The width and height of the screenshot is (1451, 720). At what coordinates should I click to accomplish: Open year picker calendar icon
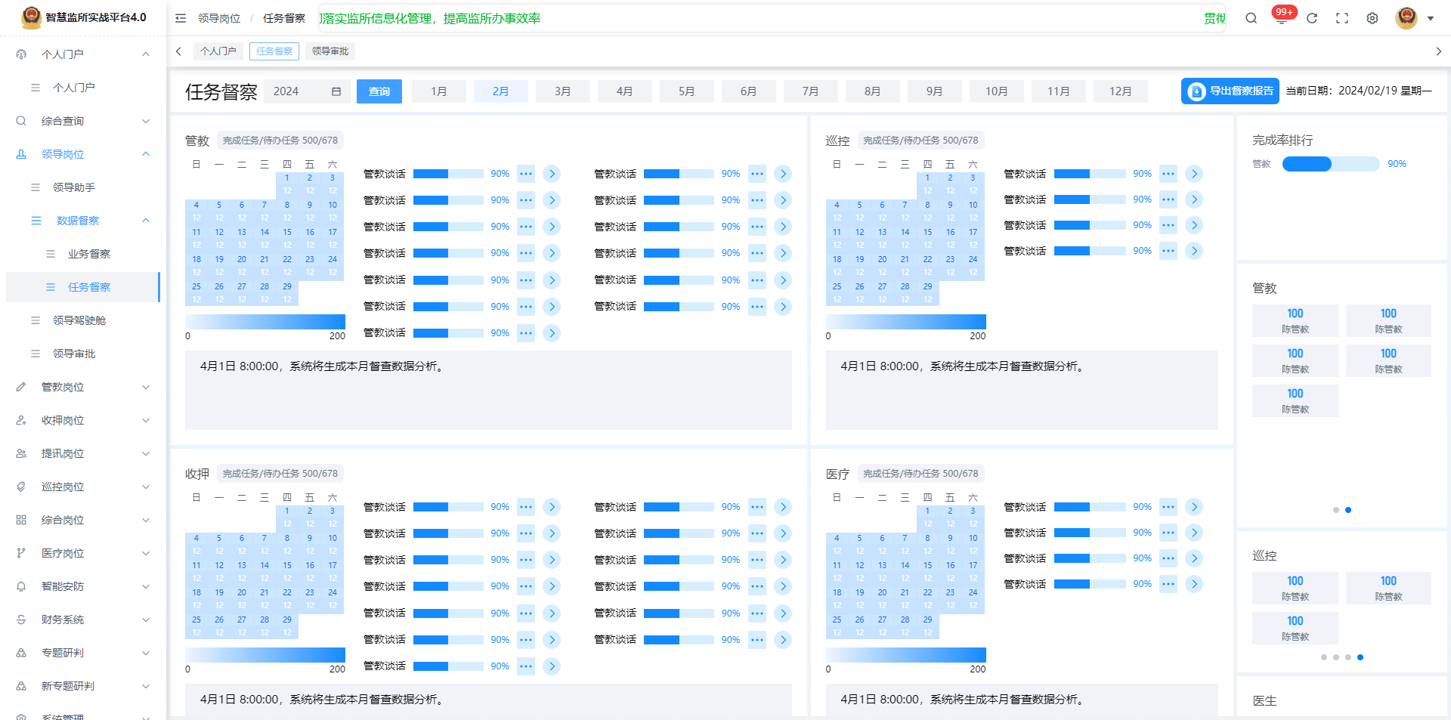[336, 91]
